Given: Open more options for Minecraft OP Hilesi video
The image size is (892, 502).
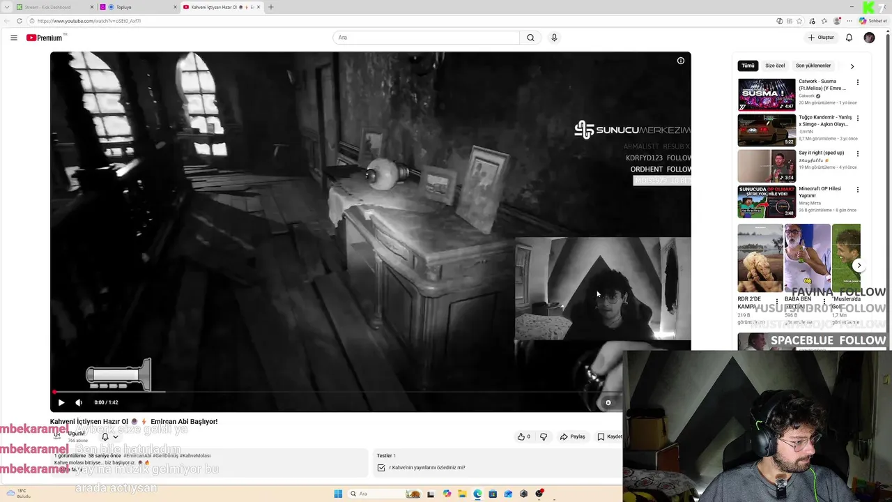Looking at the screenshot, I should click(x=858, y=190).
